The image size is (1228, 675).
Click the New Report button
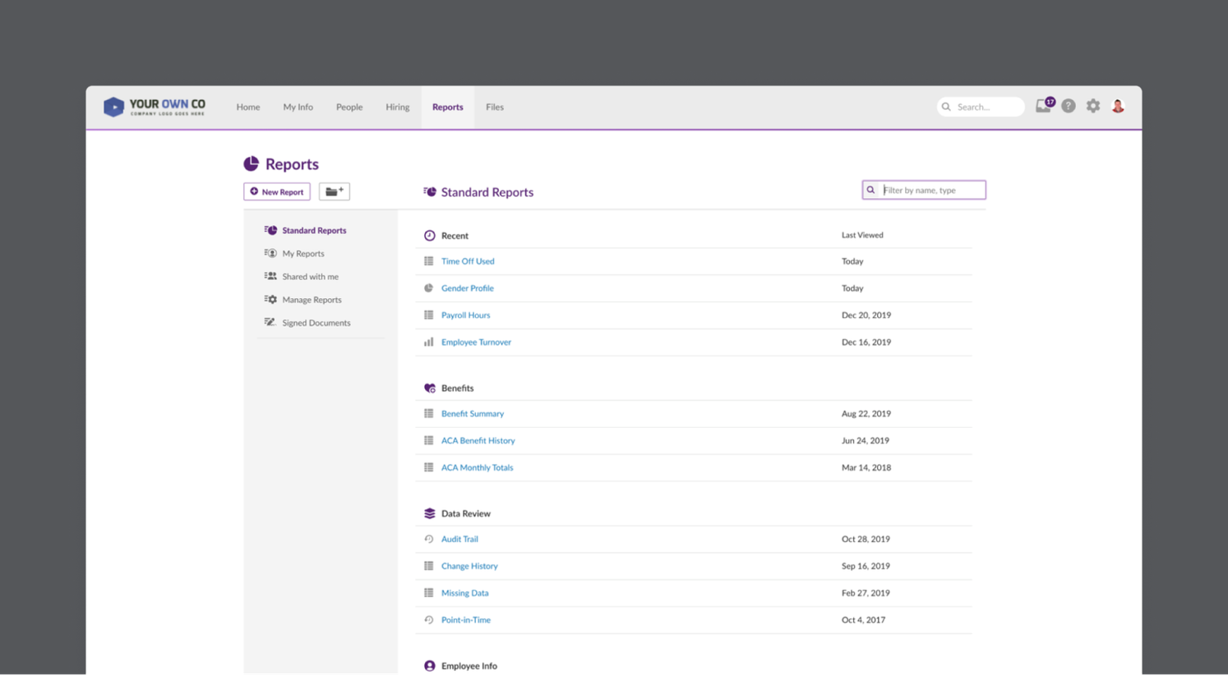[x=276, y=191]
